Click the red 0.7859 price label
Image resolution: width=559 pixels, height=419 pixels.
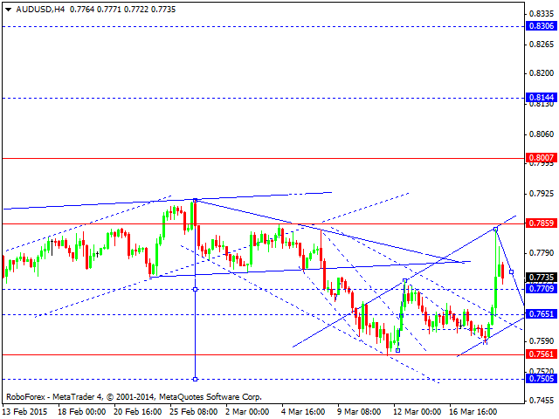(539, 223)
